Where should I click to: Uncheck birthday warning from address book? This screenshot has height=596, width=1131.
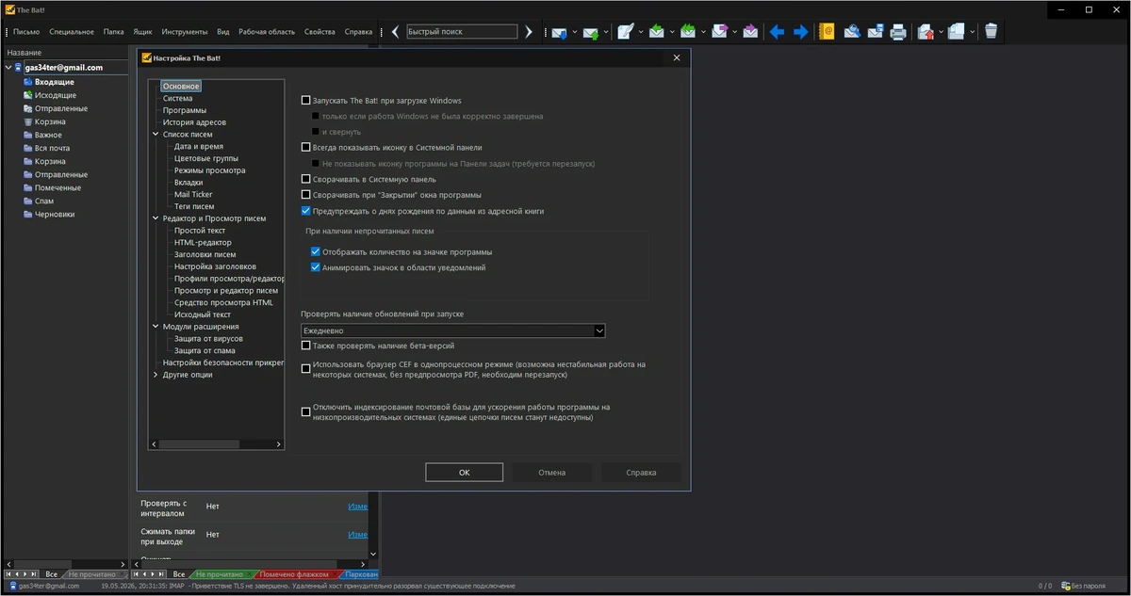click(305, 211)
